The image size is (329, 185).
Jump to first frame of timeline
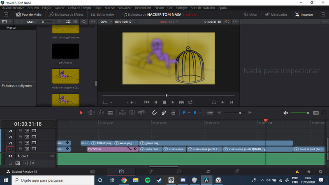point(147,102)
